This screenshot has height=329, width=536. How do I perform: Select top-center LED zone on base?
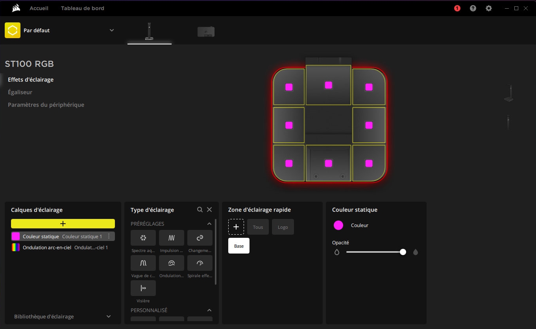328,85
